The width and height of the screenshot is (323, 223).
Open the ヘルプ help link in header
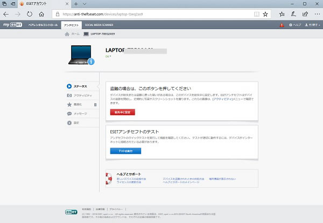point(295,25)
